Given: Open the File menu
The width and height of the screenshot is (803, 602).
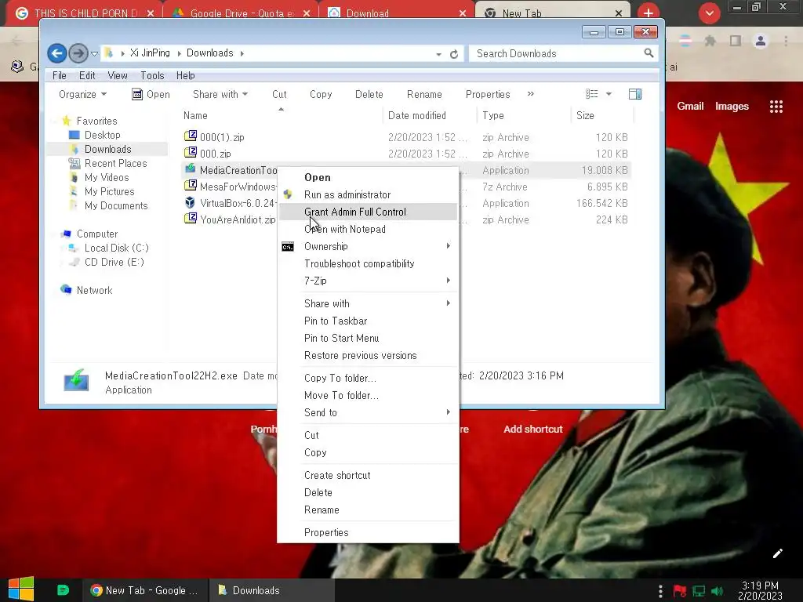Looking at the screenshot, I should 60,75.
